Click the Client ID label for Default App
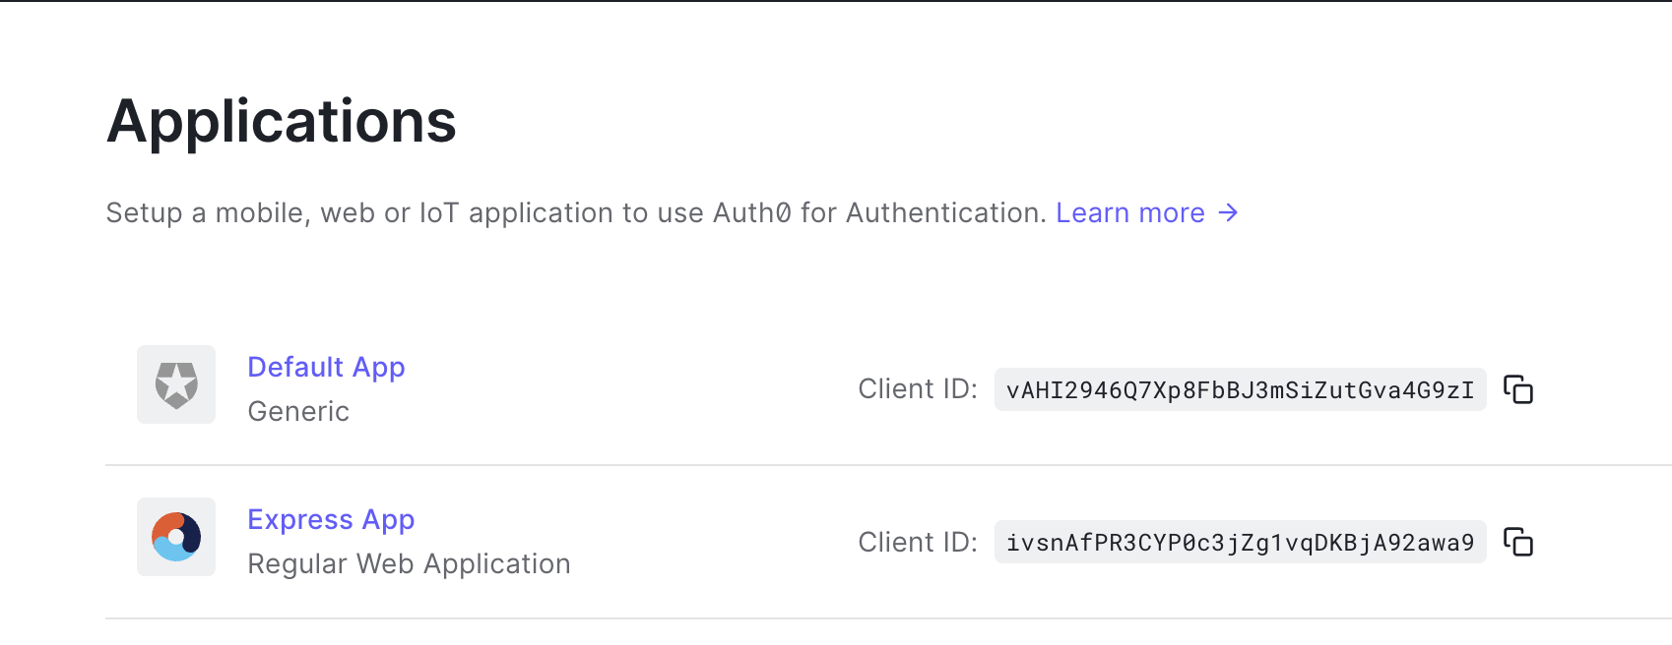Viewport: 1672px width, 645px height. [x=918, y=389]
